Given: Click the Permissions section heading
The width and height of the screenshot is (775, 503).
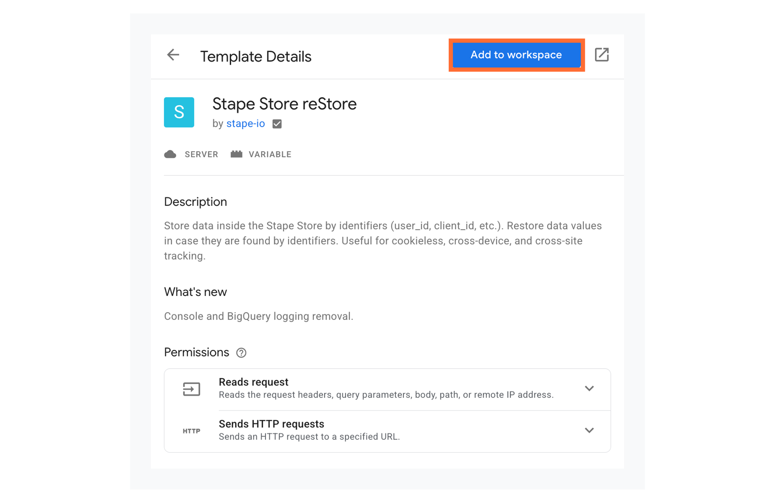Looking at the screenshot, I should (196, 352).
